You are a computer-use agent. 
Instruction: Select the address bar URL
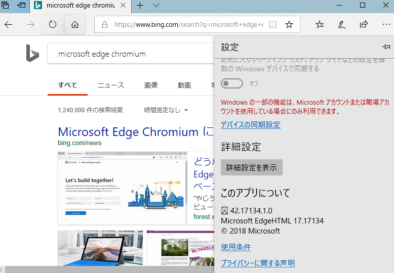point(189,24)
